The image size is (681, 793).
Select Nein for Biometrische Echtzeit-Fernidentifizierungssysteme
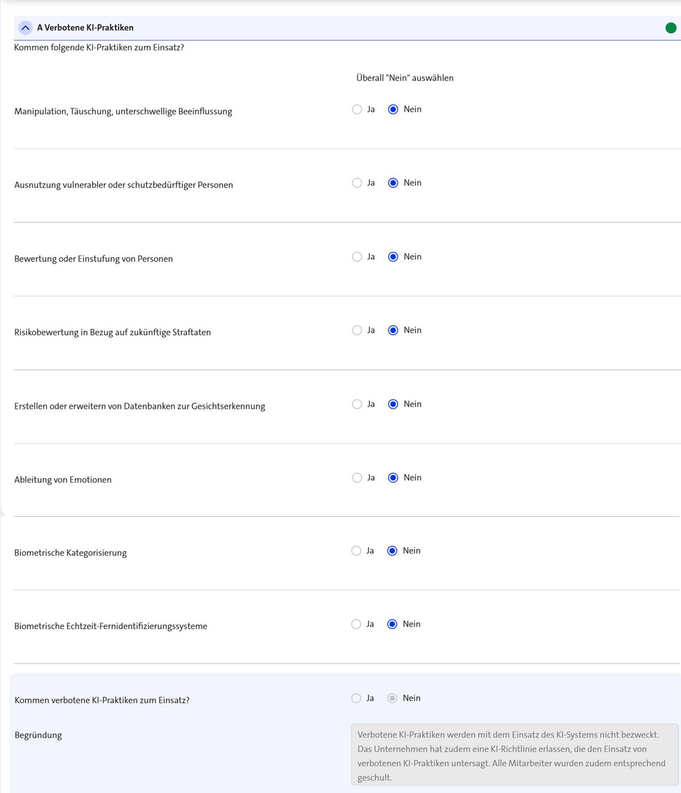[x=392, y=624]
